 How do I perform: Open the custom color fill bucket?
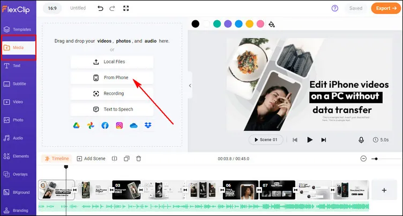click(272, 25)
